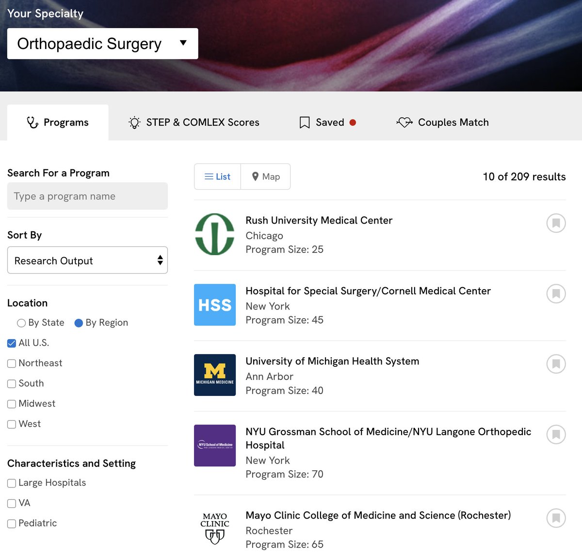Enable the Large Hospitals filter

(11, 483)
